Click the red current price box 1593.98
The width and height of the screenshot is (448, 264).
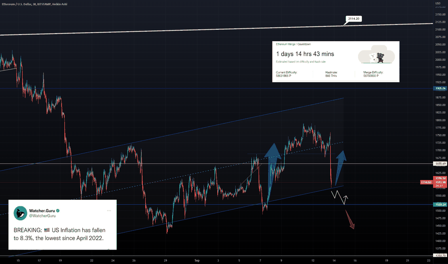[440, 182]
